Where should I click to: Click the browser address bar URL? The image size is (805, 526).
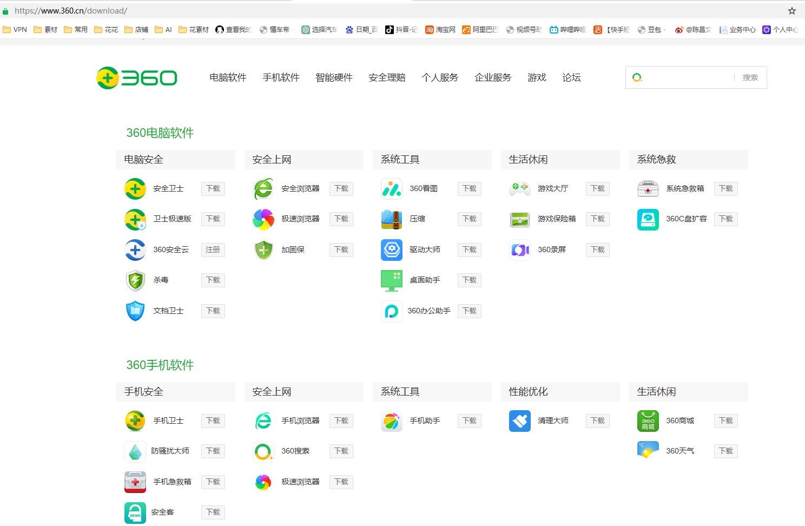tap(71, 11)
